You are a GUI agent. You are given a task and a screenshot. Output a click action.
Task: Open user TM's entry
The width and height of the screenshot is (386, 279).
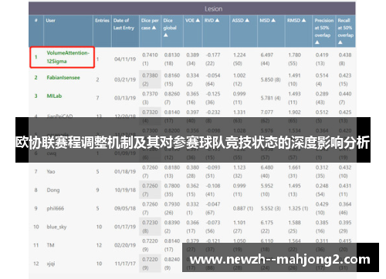(50, 245)
